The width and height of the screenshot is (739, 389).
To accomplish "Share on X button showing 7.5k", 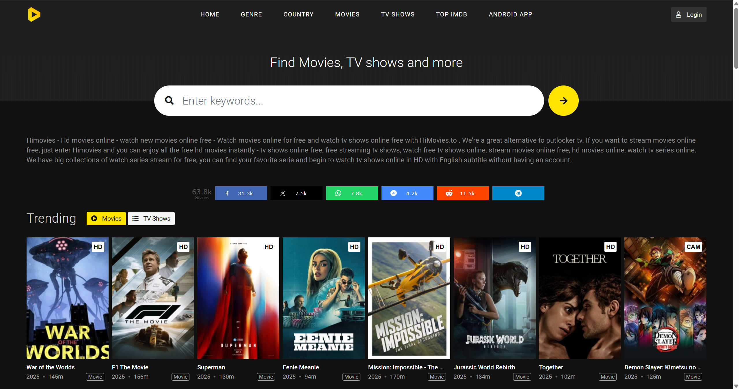I will coord(296,193).
